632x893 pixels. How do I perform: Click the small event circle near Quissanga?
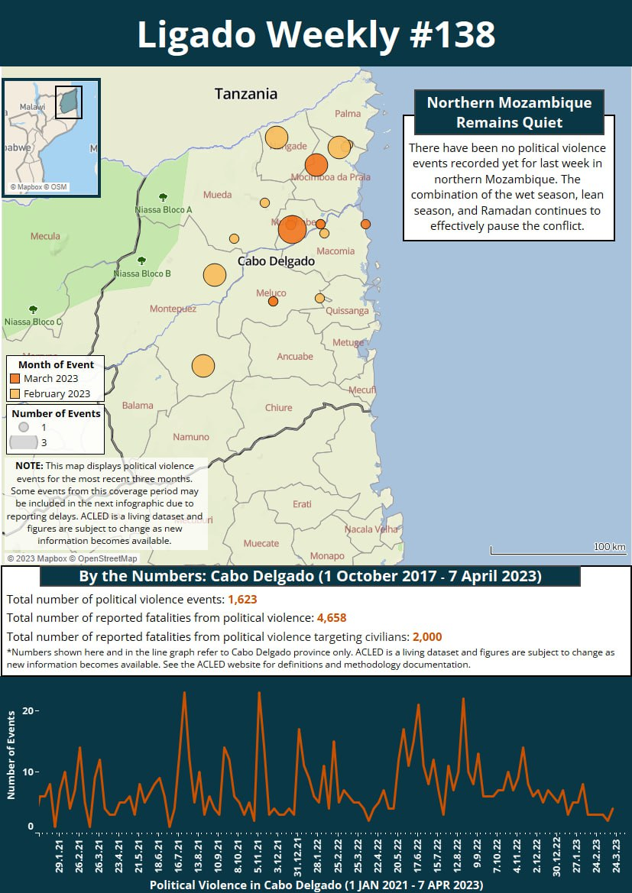[x=319, y=299]
